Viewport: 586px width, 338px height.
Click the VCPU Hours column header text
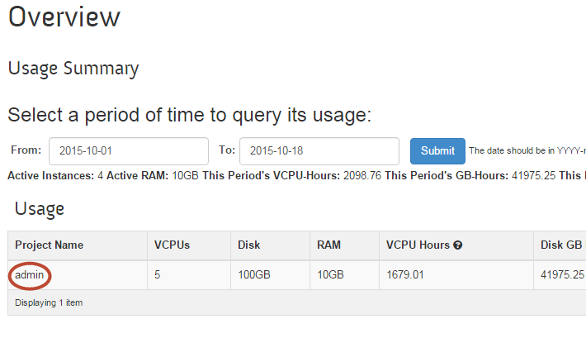tap(418, 245)
